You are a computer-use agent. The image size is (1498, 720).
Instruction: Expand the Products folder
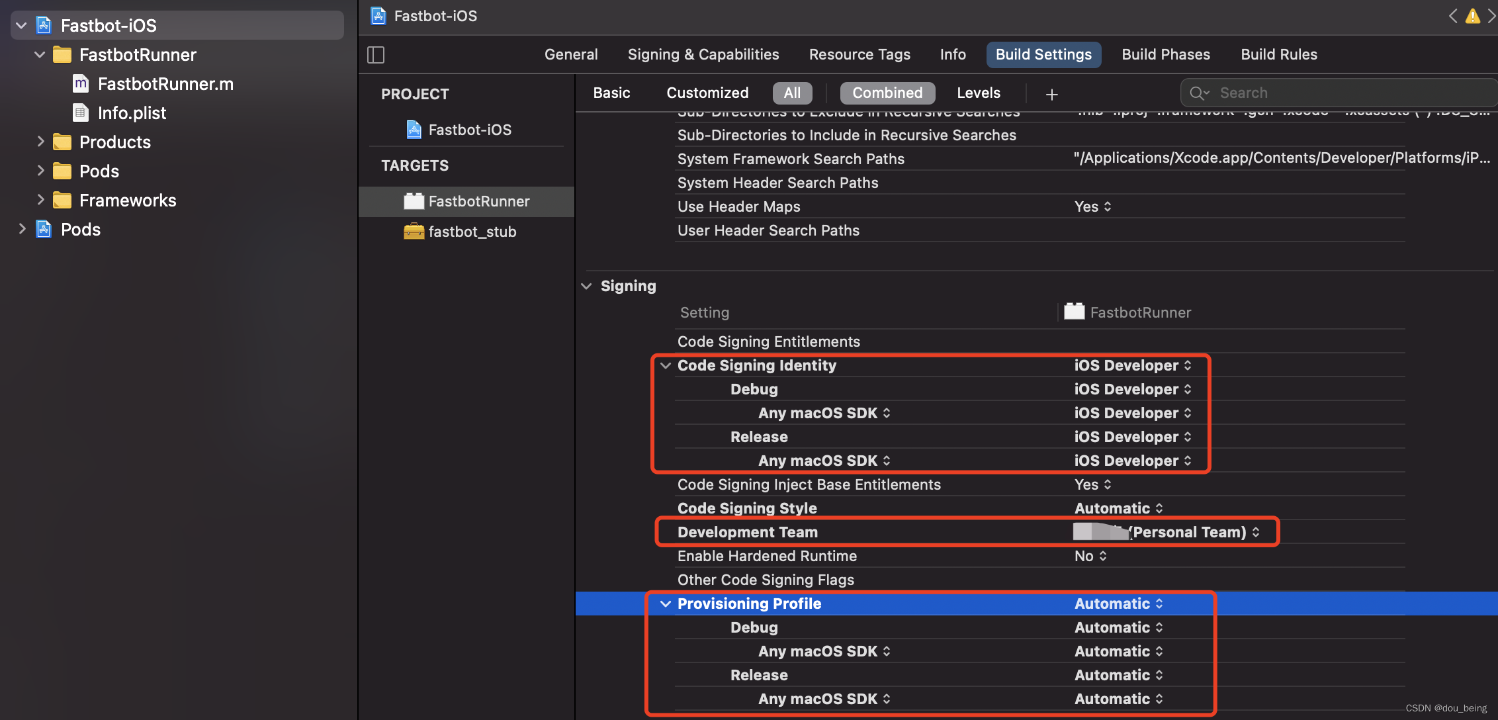click(40, 142)
